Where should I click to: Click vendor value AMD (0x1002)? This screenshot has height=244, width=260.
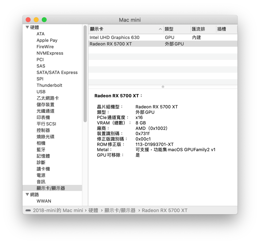151,128
